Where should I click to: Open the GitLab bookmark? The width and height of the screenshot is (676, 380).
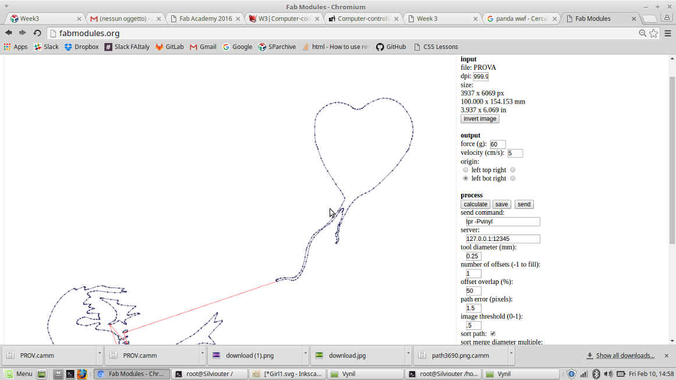tap(169, 47)
